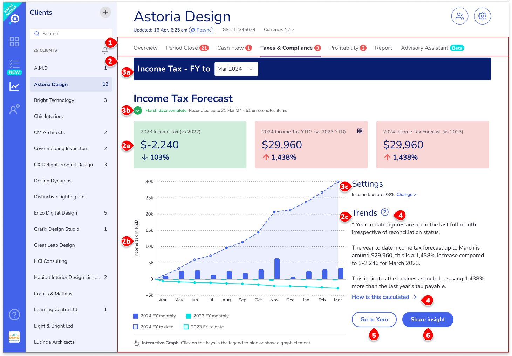Open the user settings icon in sidebar
The image size is (512, 356).
point(14,109)
